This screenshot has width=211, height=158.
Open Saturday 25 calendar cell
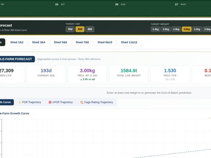tap(89, 9)
